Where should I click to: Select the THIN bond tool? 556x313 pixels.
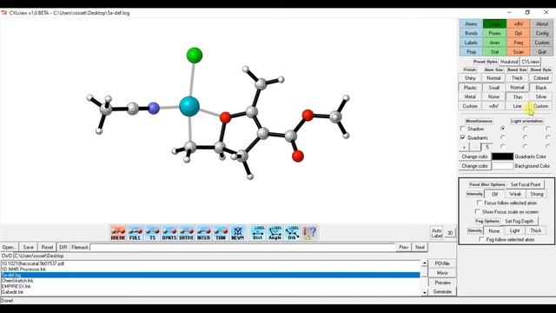221,233
